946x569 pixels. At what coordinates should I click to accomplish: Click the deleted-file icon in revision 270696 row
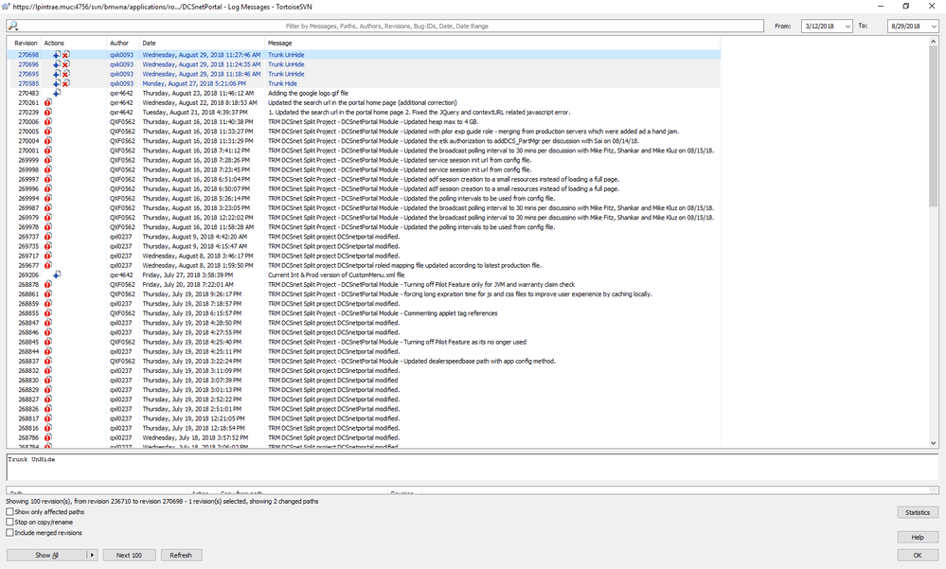click(x=65, y=64)
